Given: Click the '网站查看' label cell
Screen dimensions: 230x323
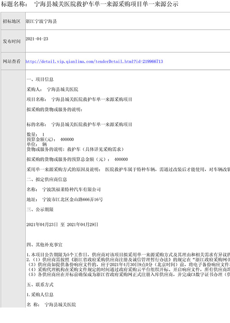Looking at the screenshot, I should pyautogui.click(x=13, y=61).
